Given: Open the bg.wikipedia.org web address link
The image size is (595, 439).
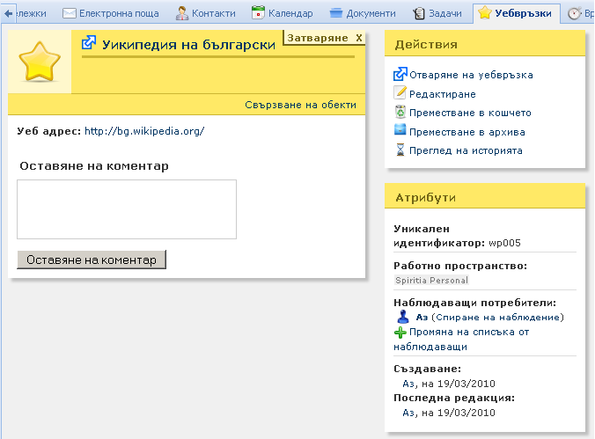Looking at the screenshot, I should tap(144, 131).
